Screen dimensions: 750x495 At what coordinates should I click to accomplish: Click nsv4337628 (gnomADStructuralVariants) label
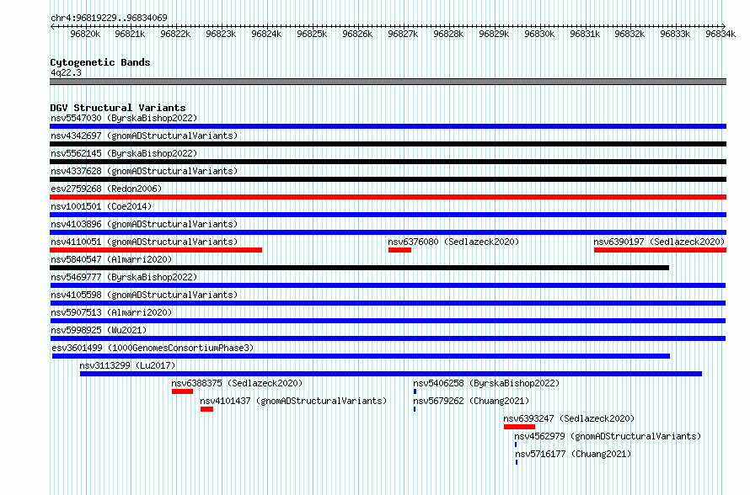click(x=144, y=171)
